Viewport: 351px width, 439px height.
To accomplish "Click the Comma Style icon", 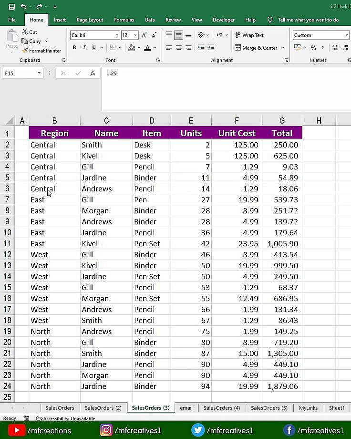I will pyautogui.click(x=323, y=47).
